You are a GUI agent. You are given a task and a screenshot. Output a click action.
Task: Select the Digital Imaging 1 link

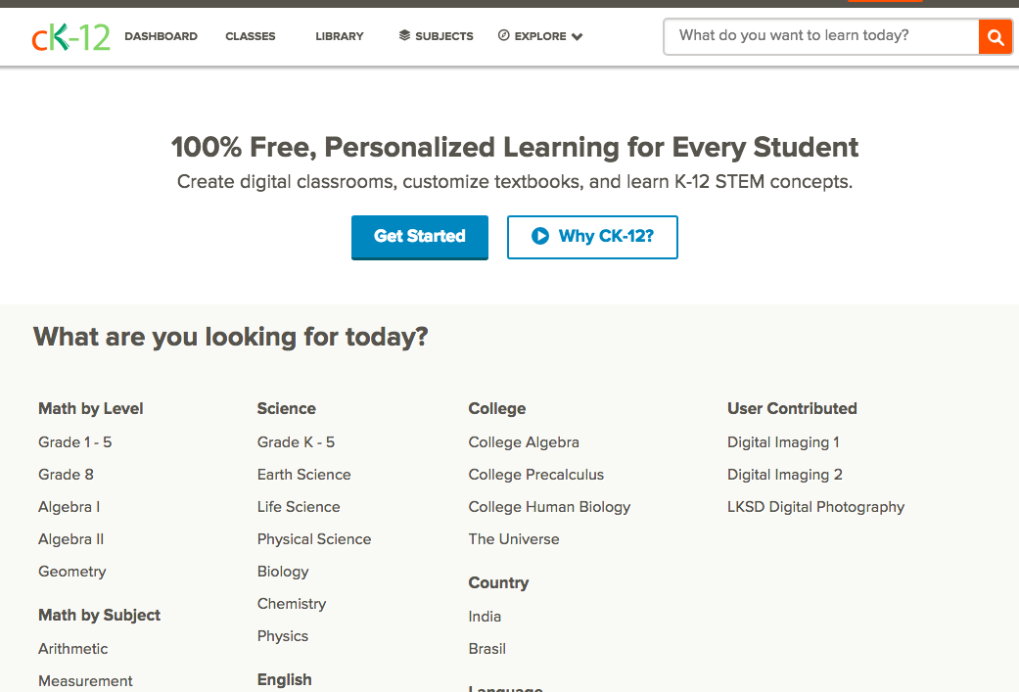pos(783,442)
